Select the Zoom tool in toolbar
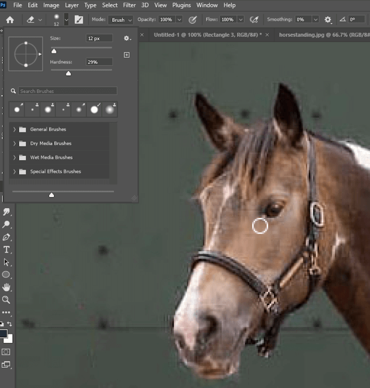The image size is (370, 388). (6, 300)
